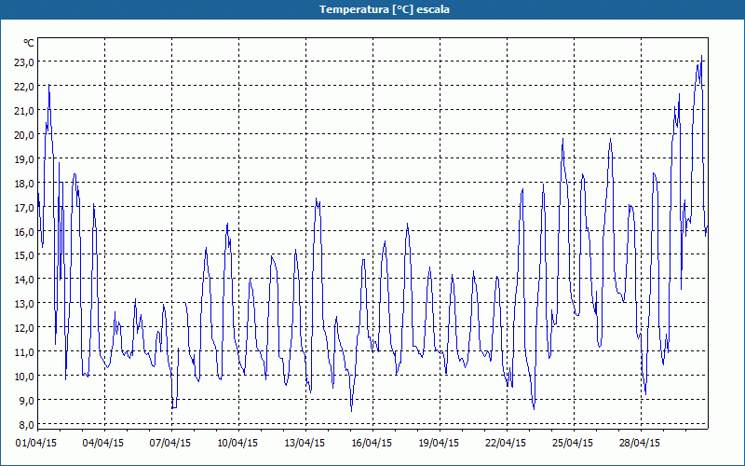Click the 15,0 y-axis label
The height and width of the screenshot is (466, 745).
pos(25,255)
